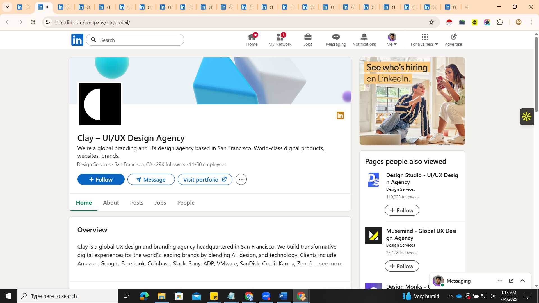Switch to Jobs tab on company page

click(160, 203)
